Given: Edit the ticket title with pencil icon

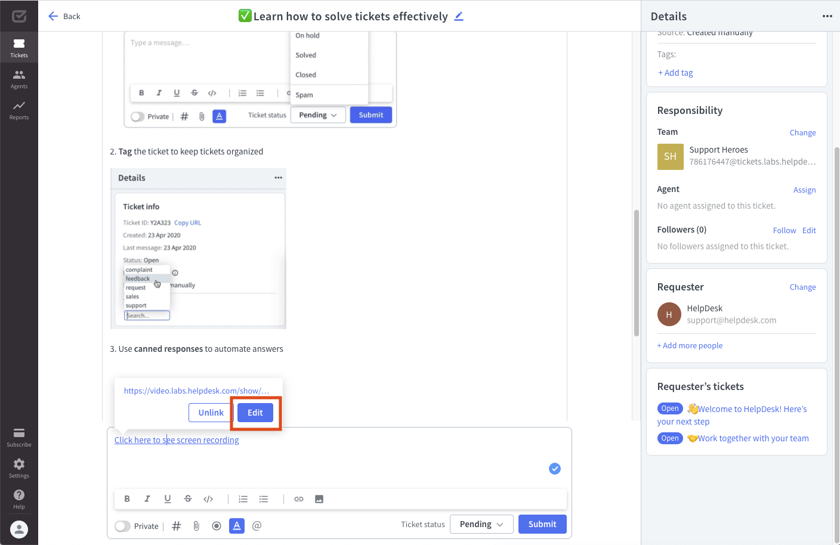Looking at the screenshot, I should (x=459, y=16).
